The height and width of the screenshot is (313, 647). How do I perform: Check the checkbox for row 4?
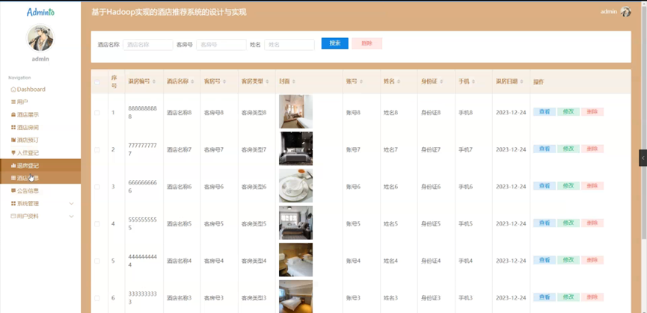(97, 223)
